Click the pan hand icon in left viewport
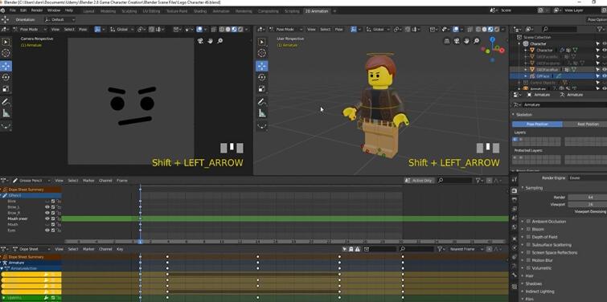Viewport: 607px width, 302px height. pos(210,41)
